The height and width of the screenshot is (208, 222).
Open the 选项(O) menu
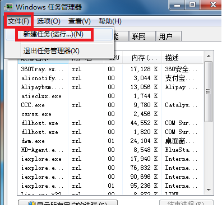click(48, 21)
